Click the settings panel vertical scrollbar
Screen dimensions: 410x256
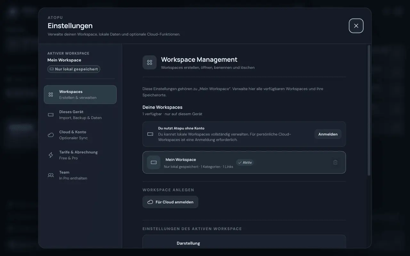tap(369, 110)
